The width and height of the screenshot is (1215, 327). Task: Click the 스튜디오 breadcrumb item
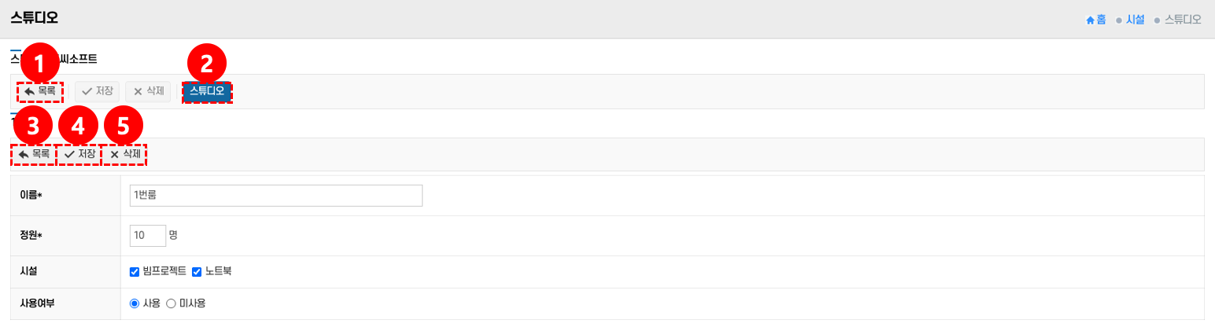[x=1183, y=20]
